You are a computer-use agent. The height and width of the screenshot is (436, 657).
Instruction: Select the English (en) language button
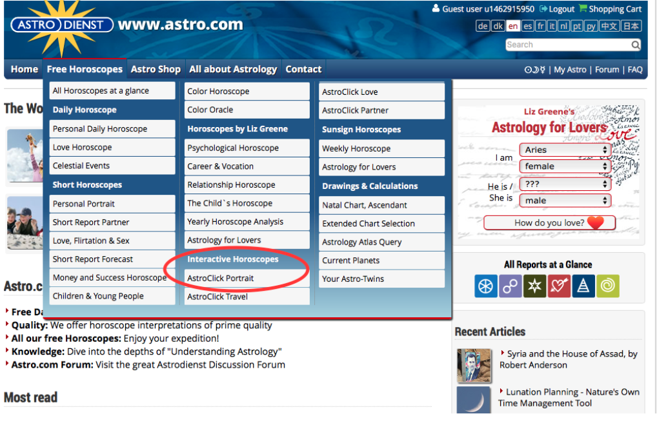(513, 26)
